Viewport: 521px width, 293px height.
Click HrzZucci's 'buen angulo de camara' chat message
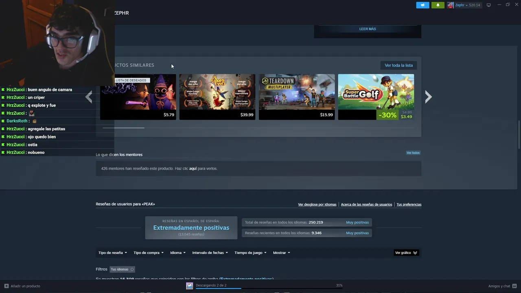click(x=37, y=90)
